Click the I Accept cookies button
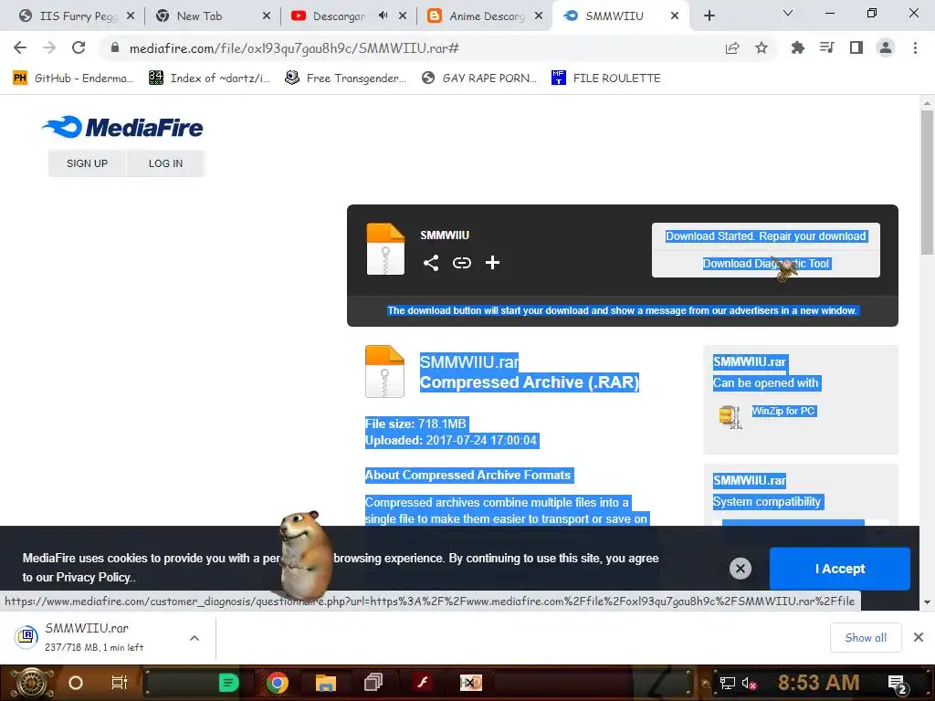This screenshot has width=935, height=701. pyautogui.click(x=840, y=569)
